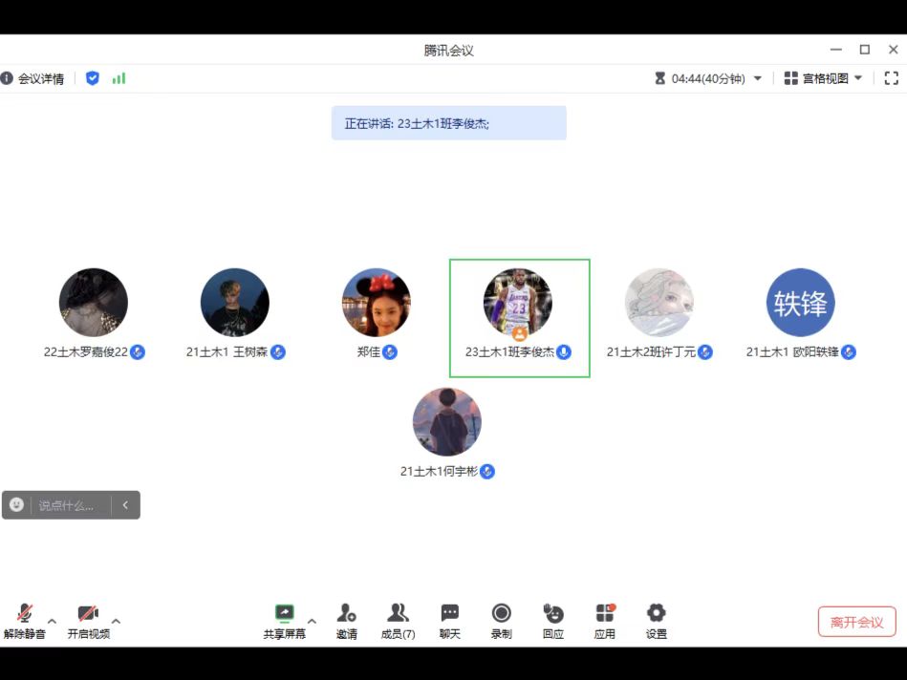
Task: Turn on video camera
Action: tap(88, 614)
